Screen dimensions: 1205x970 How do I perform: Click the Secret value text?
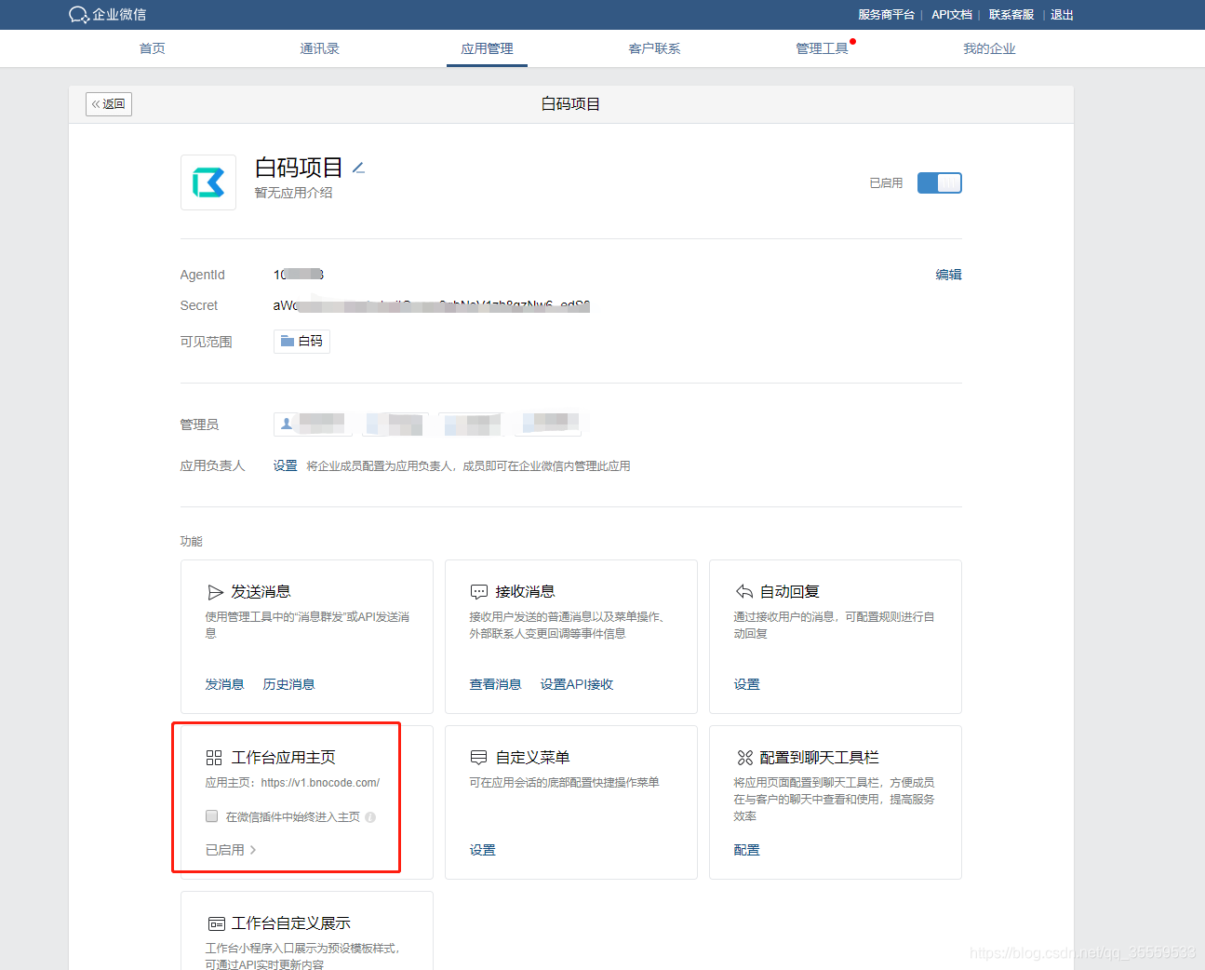pyautogui.click(x=432, y=305)
